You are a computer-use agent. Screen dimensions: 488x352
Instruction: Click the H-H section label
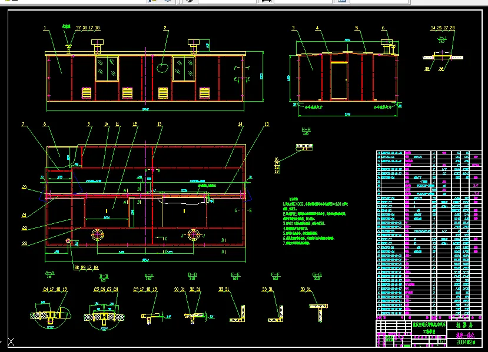[306, 129]
